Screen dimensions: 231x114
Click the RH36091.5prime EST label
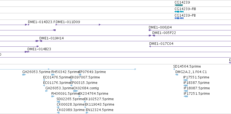pos(65,94)
